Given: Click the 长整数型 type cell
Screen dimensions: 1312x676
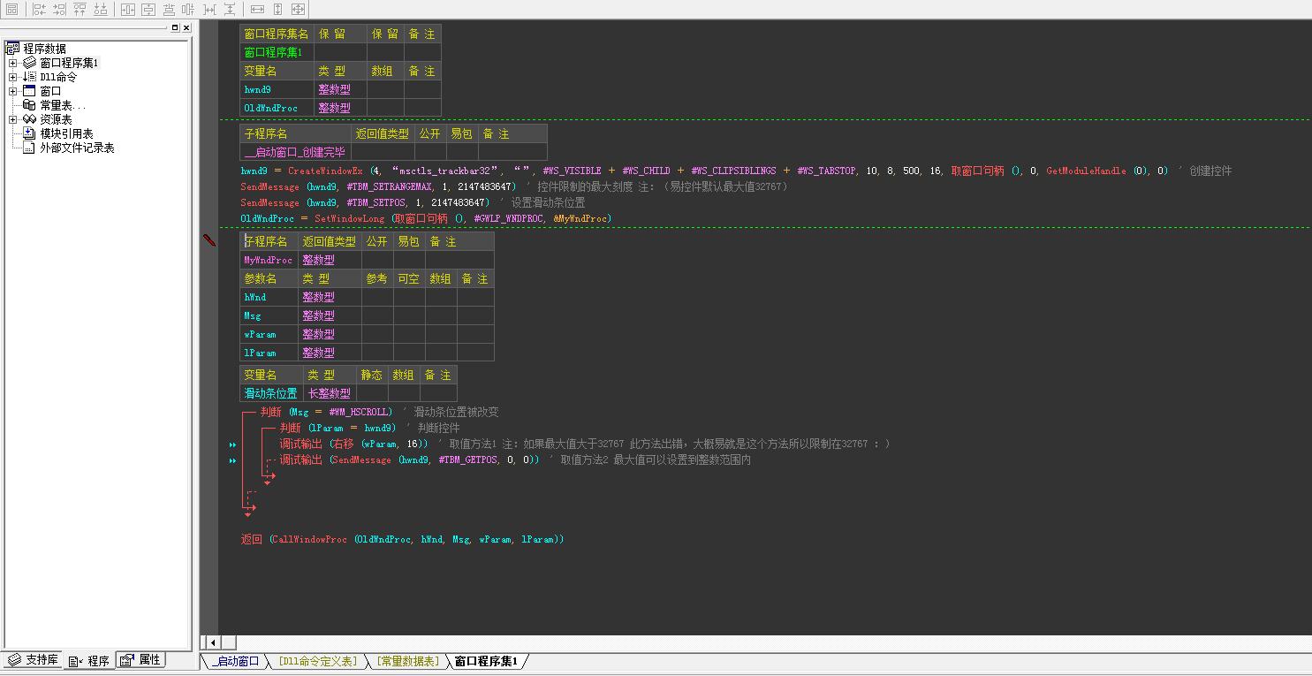Looking at the screenshot, I should pos(330,393).
